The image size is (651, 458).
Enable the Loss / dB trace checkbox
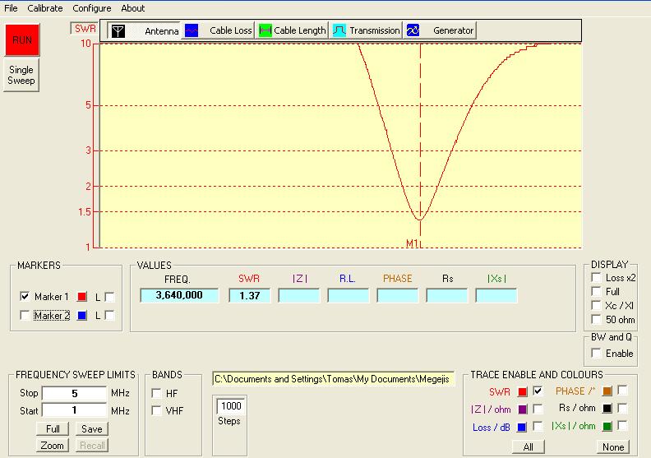coord(538,426)
